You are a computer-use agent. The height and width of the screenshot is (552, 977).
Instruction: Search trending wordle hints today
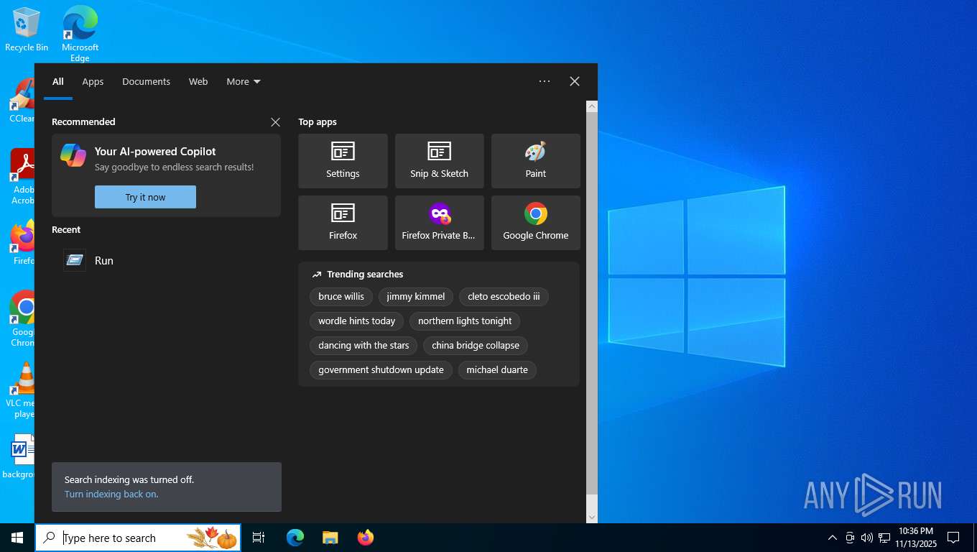click(357, 321)
